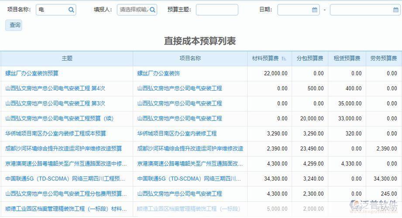Click the 分包预算费 column header
The width and height of the screenshot is (402, 218).
point(310,58)
